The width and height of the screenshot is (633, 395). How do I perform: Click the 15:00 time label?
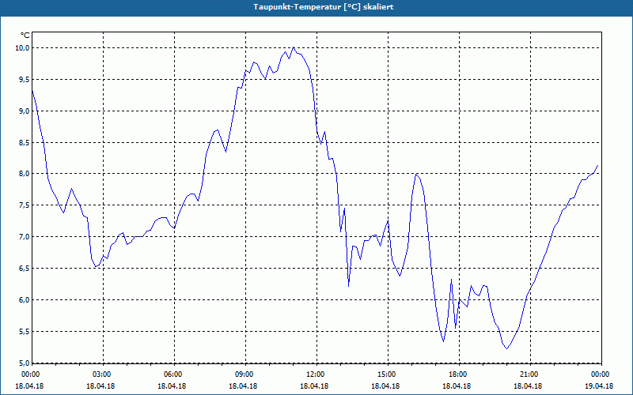pos(389,374)
